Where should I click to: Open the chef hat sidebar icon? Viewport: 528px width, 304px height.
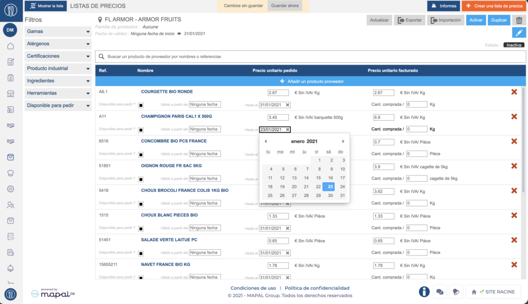(x=10, y=173)
